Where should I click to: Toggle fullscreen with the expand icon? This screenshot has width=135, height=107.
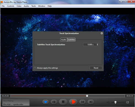coord(128,102)
